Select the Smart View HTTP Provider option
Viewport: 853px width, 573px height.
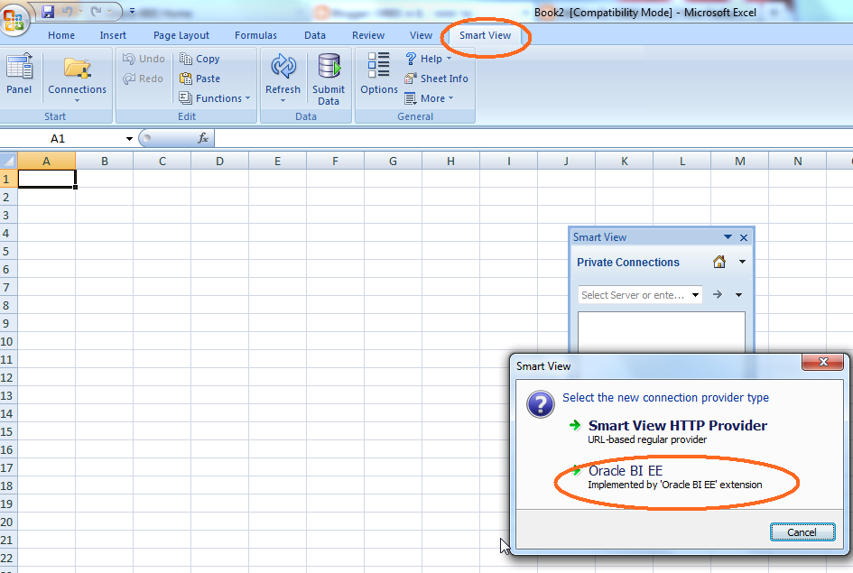(x=678, y=425)
